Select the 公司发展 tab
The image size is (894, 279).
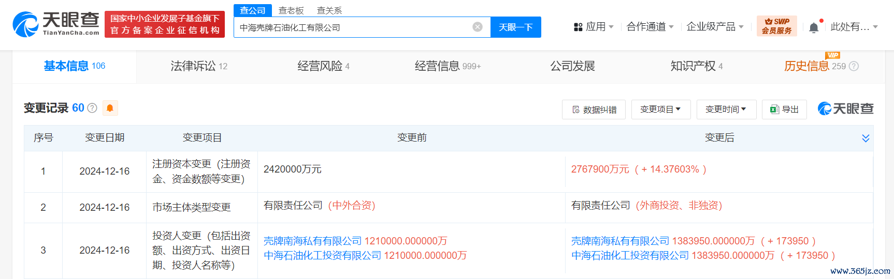point(572,66)
